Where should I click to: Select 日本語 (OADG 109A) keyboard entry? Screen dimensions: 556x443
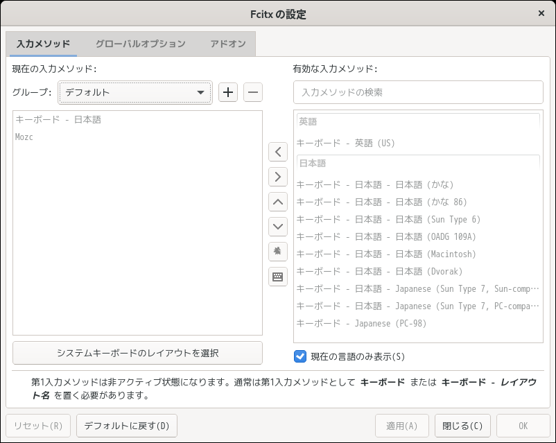tap(418, 237)
